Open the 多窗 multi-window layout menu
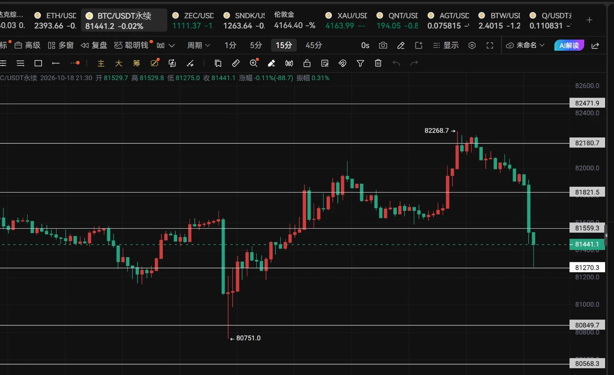614x375 pixels. [61, 45]
